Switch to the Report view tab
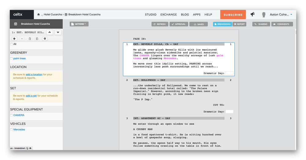The height and width of the screenshot is (160, 306). pos(239,24)
